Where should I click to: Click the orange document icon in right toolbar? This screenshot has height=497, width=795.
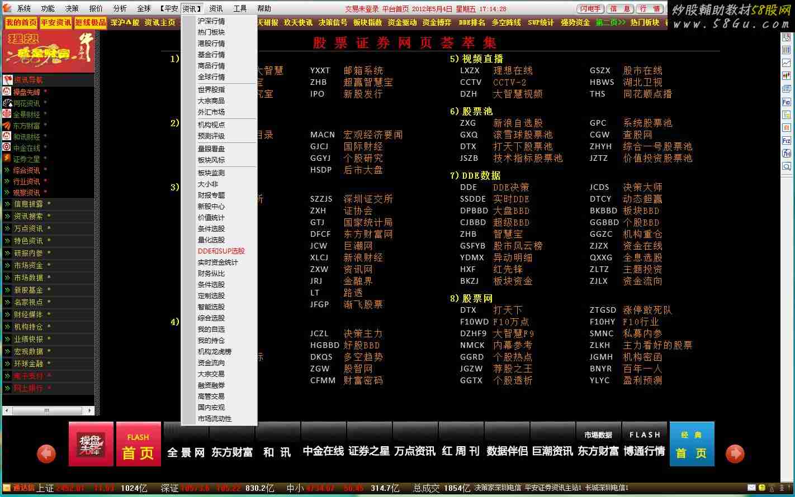click(787, 128)
